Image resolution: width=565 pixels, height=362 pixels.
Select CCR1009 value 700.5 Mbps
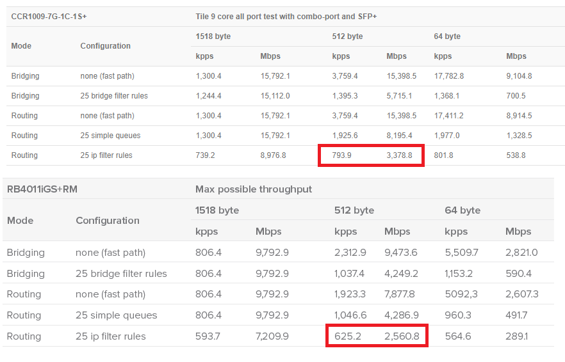(x=516, y=96)
